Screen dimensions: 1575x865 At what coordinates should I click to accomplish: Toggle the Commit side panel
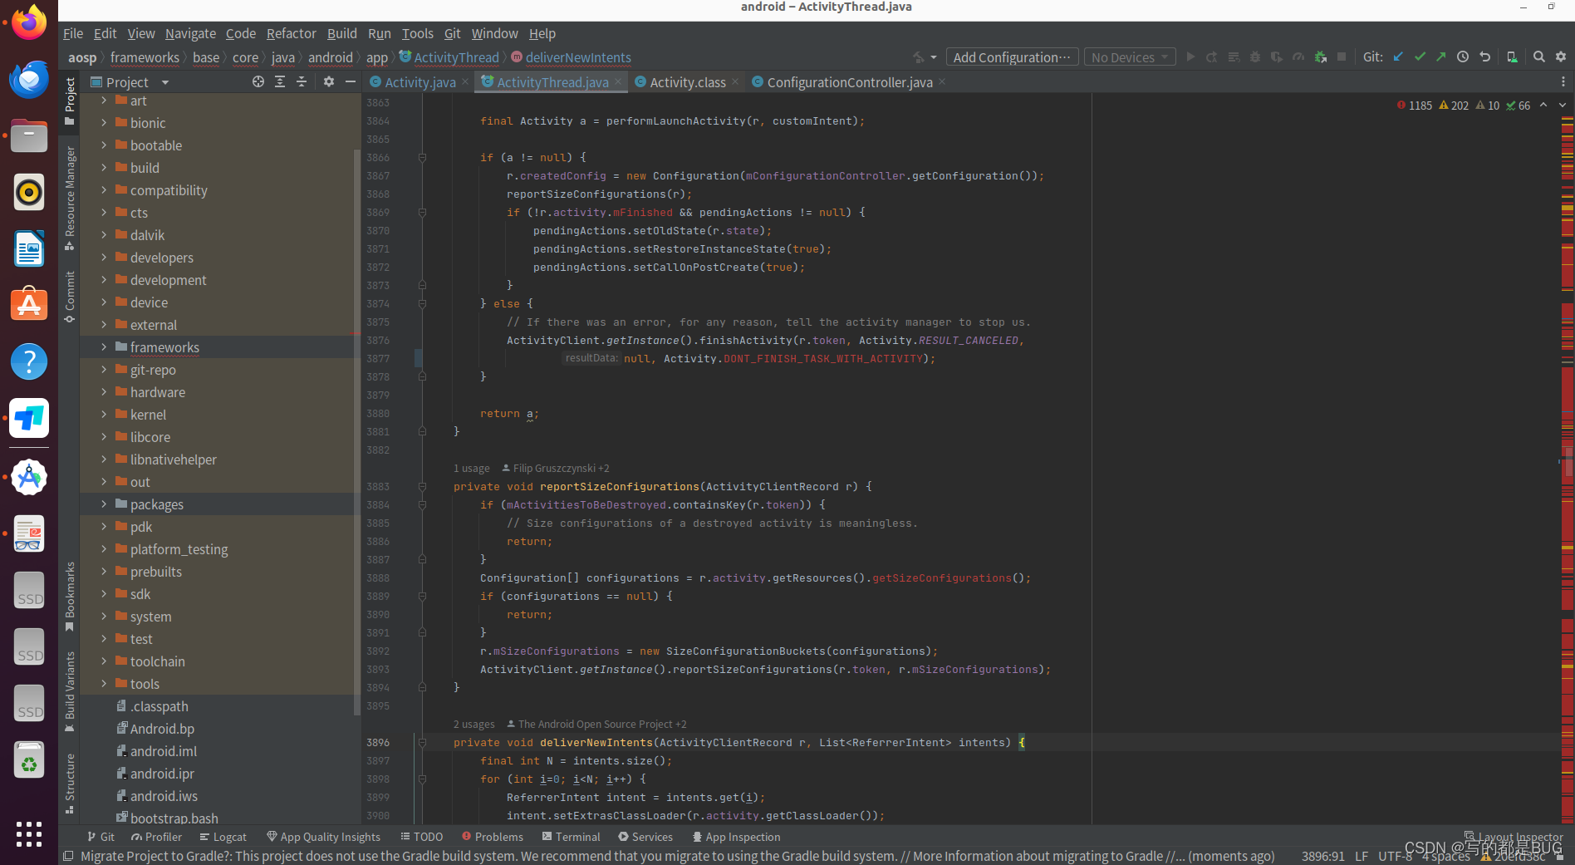point(70,297)
